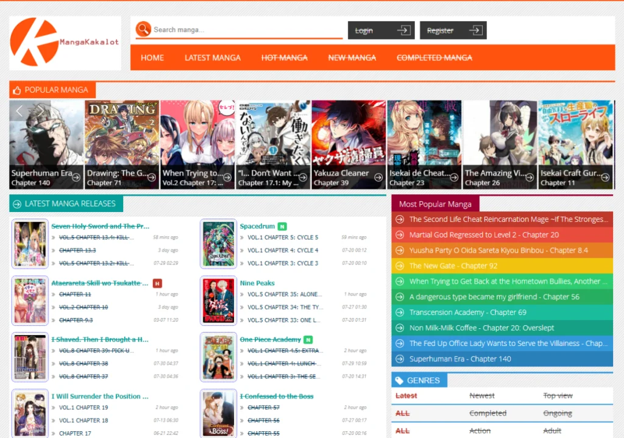The width and height of the screenshot is (624, 438).
Task: Click arrow icon beside Non Milk-Milk Coffee row
Action: (x=400, y=328)
